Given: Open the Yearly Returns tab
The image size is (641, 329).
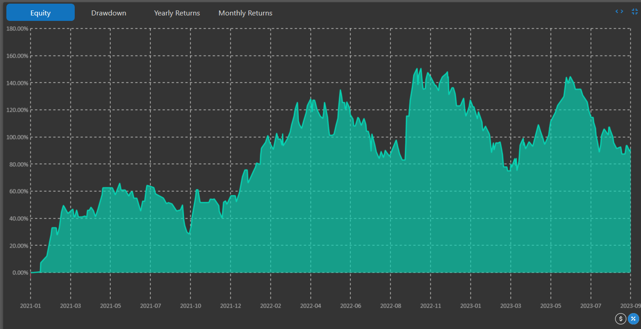Looking at the screenshot, I should [x=177, y=13].
